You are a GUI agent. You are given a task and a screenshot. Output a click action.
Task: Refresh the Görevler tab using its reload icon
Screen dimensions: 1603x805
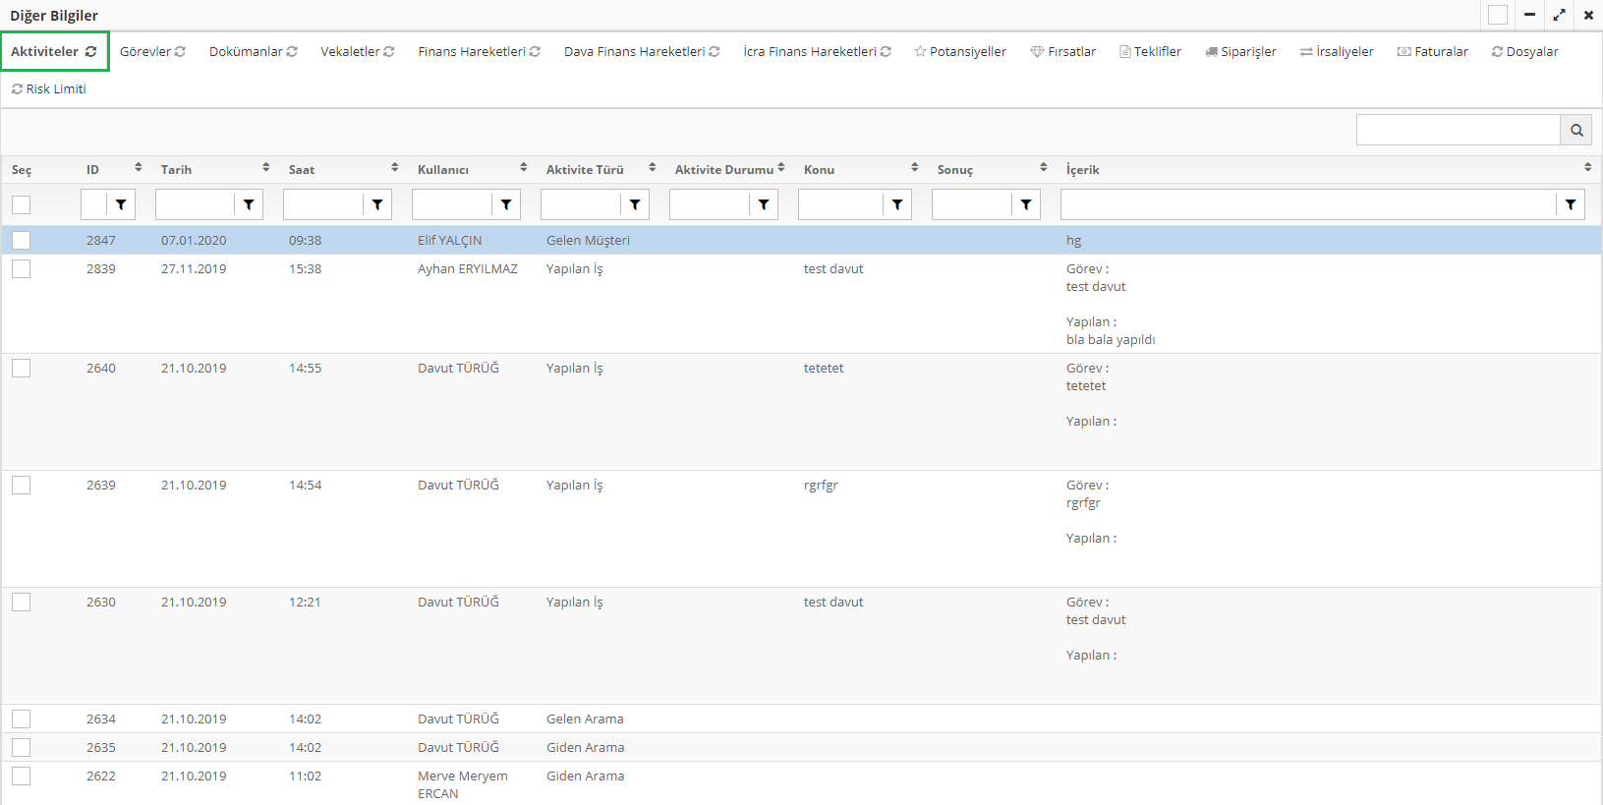pos(181,52)
